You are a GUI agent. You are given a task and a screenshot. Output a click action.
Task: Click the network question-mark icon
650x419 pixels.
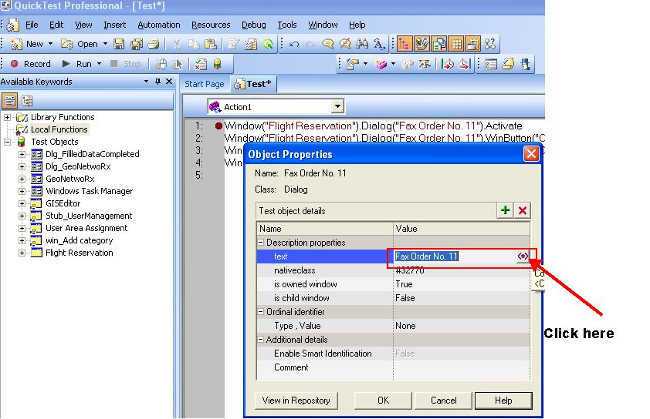490,44
